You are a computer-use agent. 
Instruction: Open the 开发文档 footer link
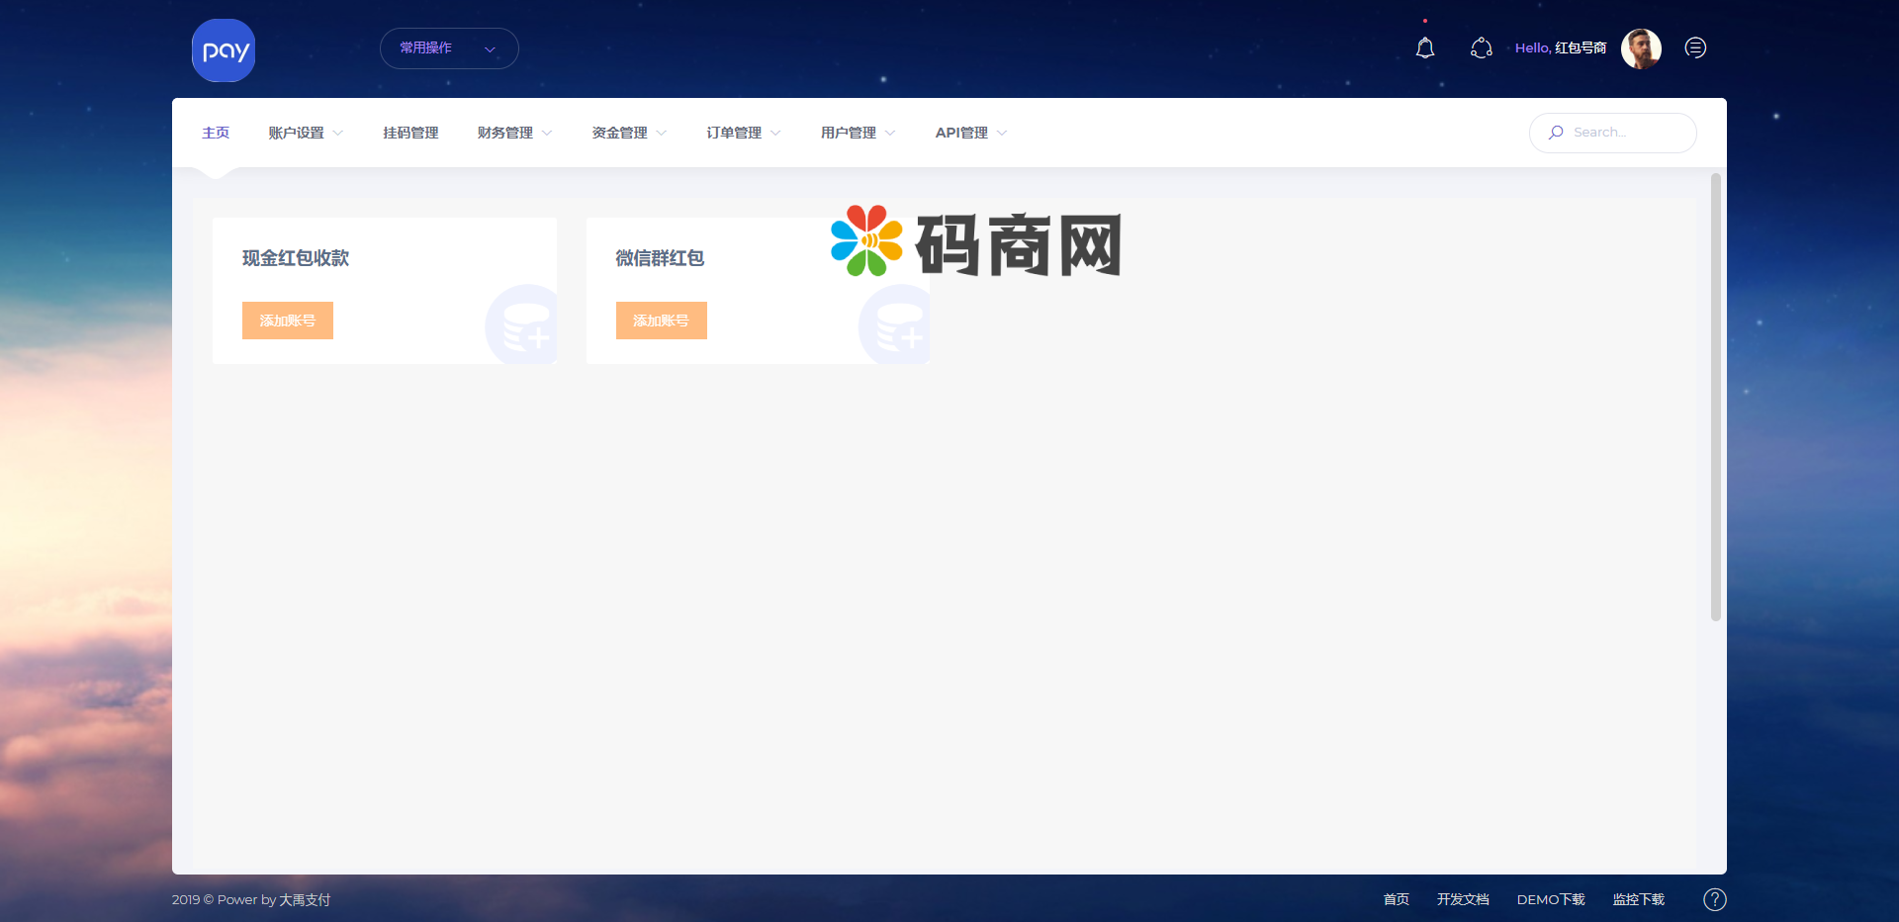pos(1462,899)
